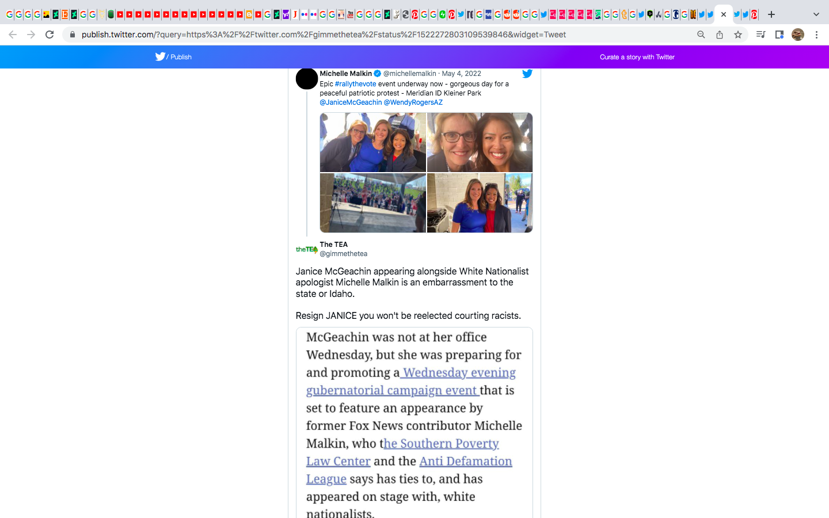Open the share page icon in address bar
Viewport: 829px width, 518px height.
tap(720, 35)
